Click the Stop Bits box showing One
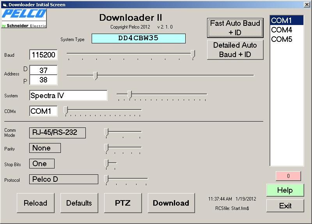 42,163
